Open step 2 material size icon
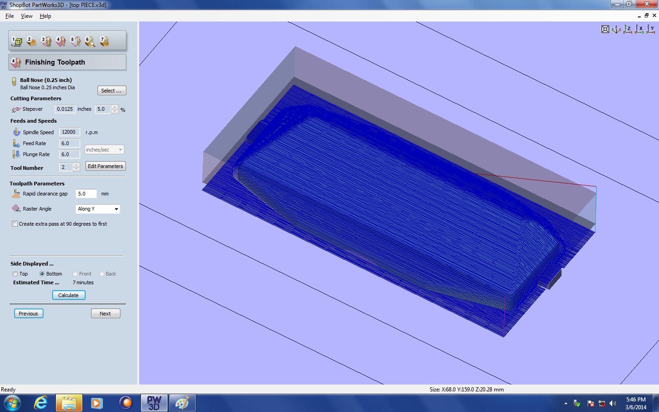This screenshot has height=412, width=659. tap(32, 42)
